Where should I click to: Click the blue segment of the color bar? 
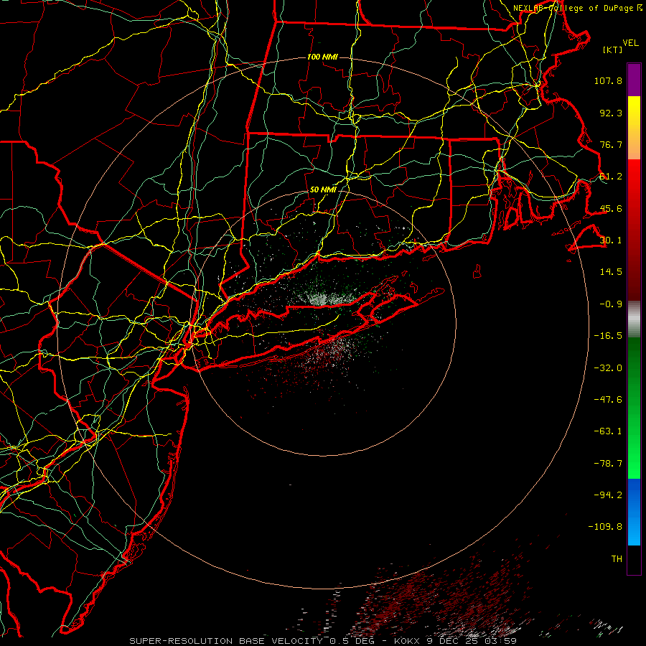pos(634,512)
